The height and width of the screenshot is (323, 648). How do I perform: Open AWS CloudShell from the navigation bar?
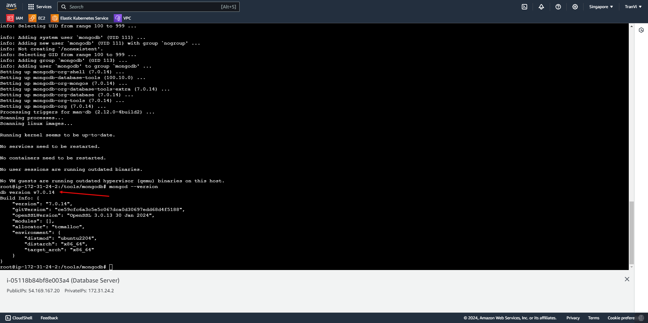click(524, 7)
